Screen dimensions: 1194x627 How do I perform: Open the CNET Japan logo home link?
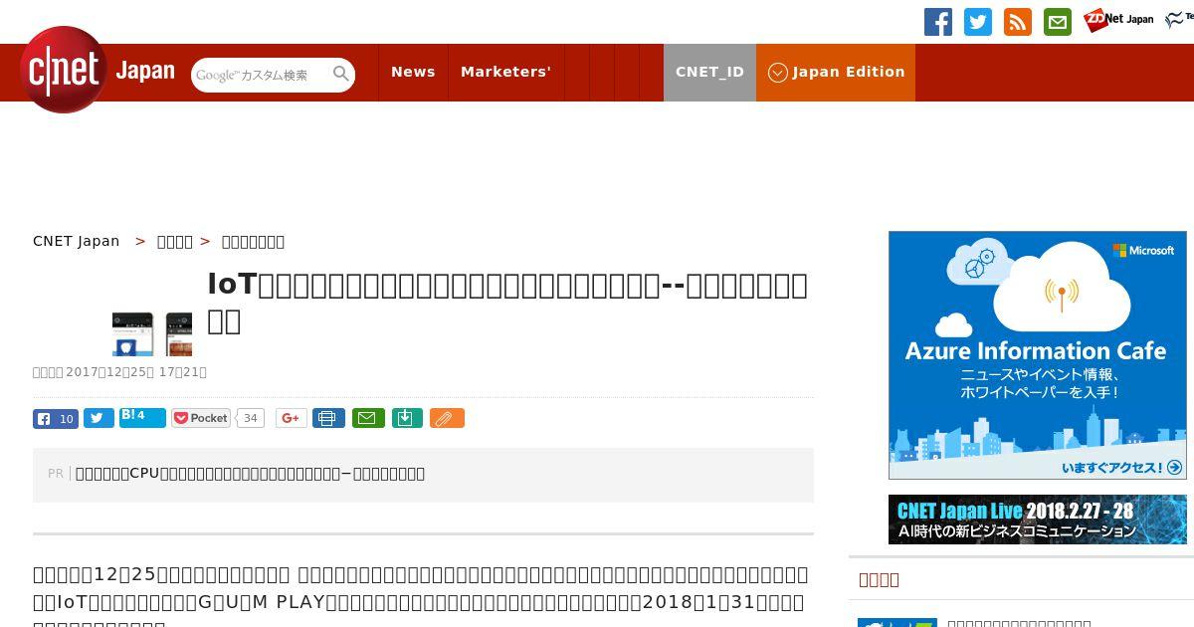coord(98,70)
